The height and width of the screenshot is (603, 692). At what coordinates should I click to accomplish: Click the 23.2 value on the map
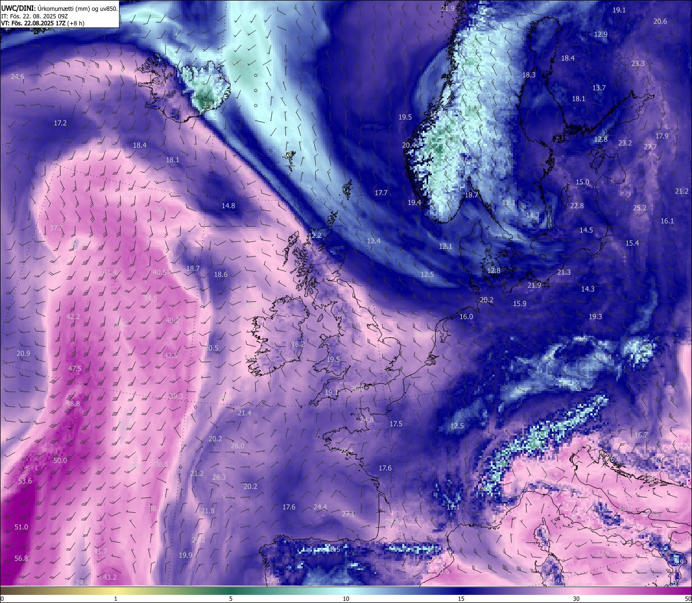625,143
